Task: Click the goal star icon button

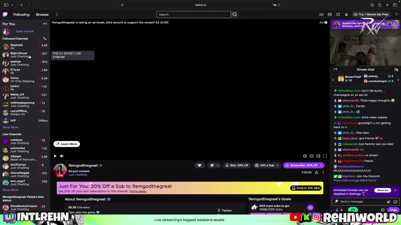Action: tap(310, 207)
